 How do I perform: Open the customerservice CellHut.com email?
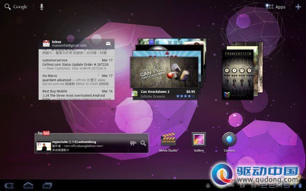76,64
